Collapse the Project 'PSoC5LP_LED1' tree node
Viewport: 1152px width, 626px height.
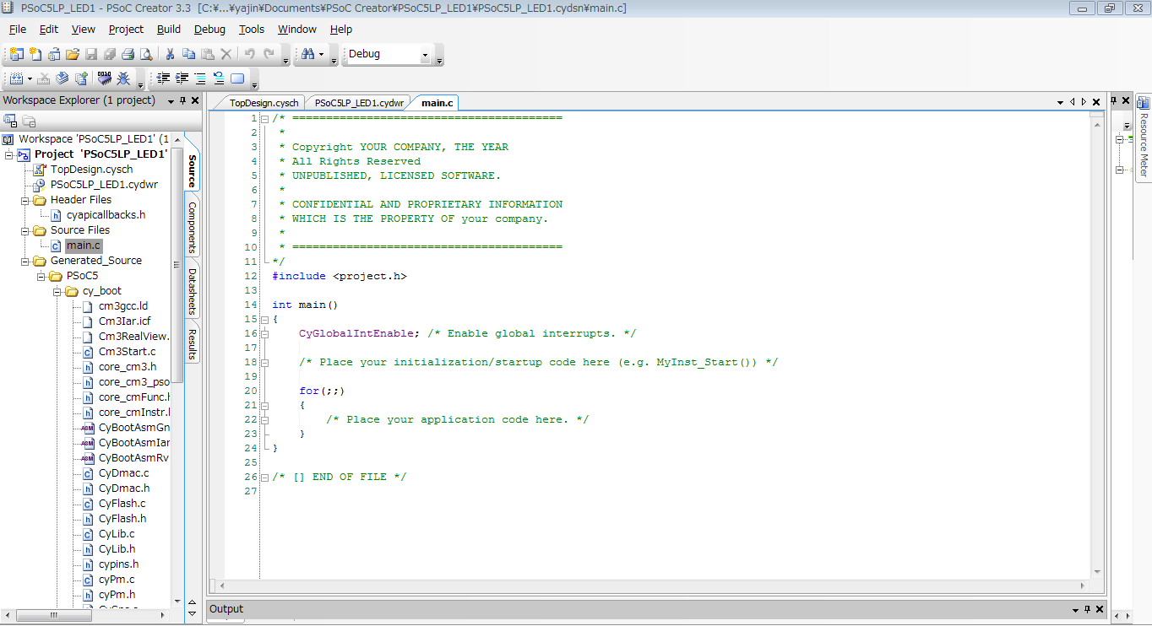[8, 154]
